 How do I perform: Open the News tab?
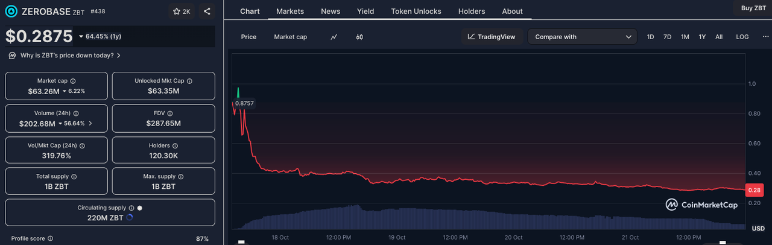(x=331, y=11)
